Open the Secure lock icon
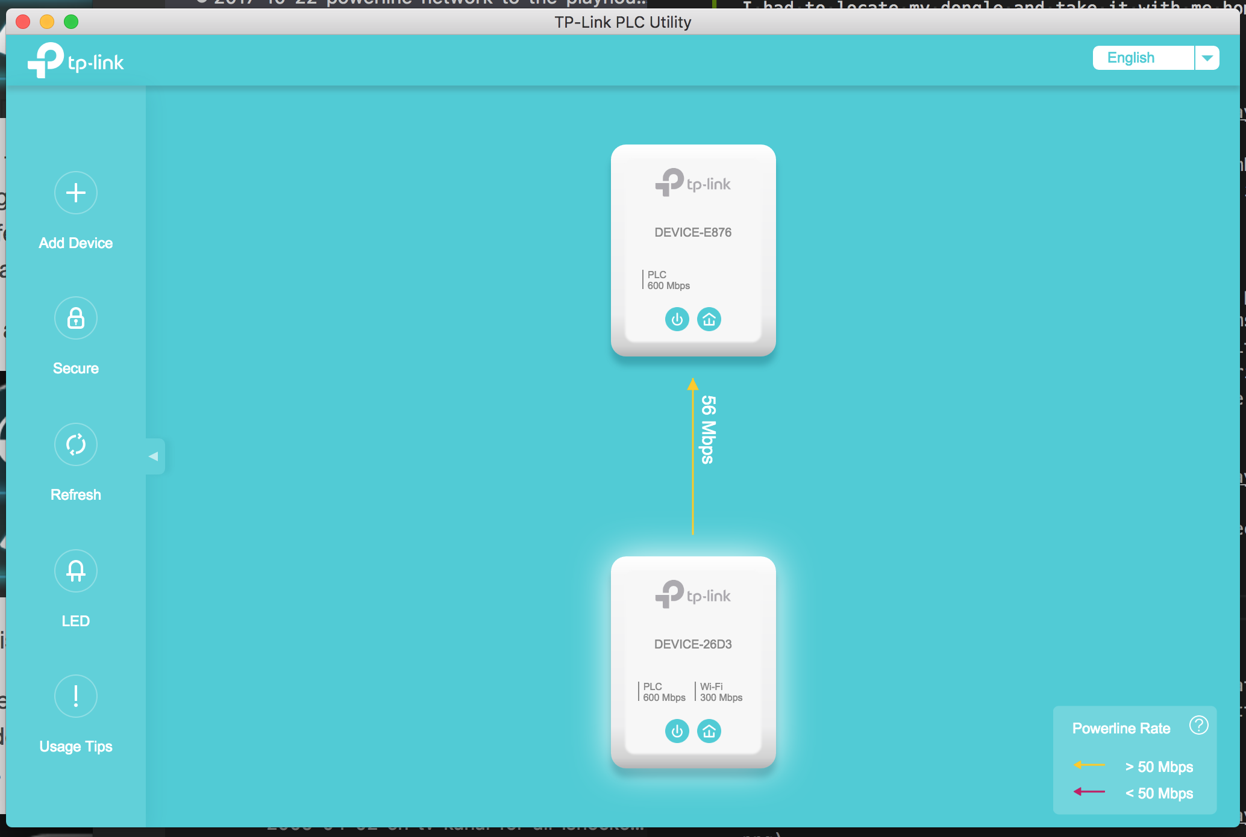1246x837 pixels. (x=76, y=318)
